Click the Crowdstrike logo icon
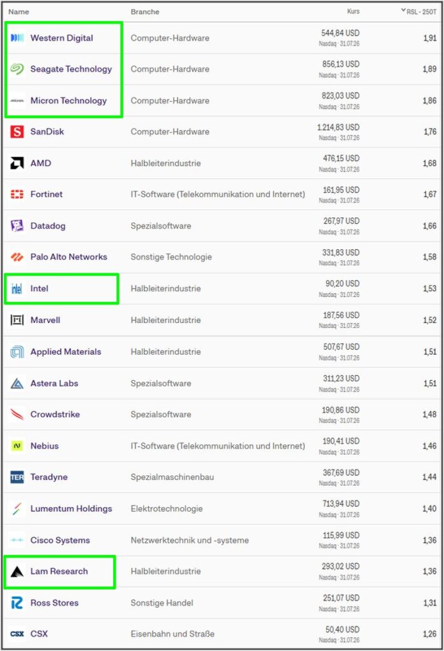The height and width of the screenshot is (651, 444). point(17,415)
